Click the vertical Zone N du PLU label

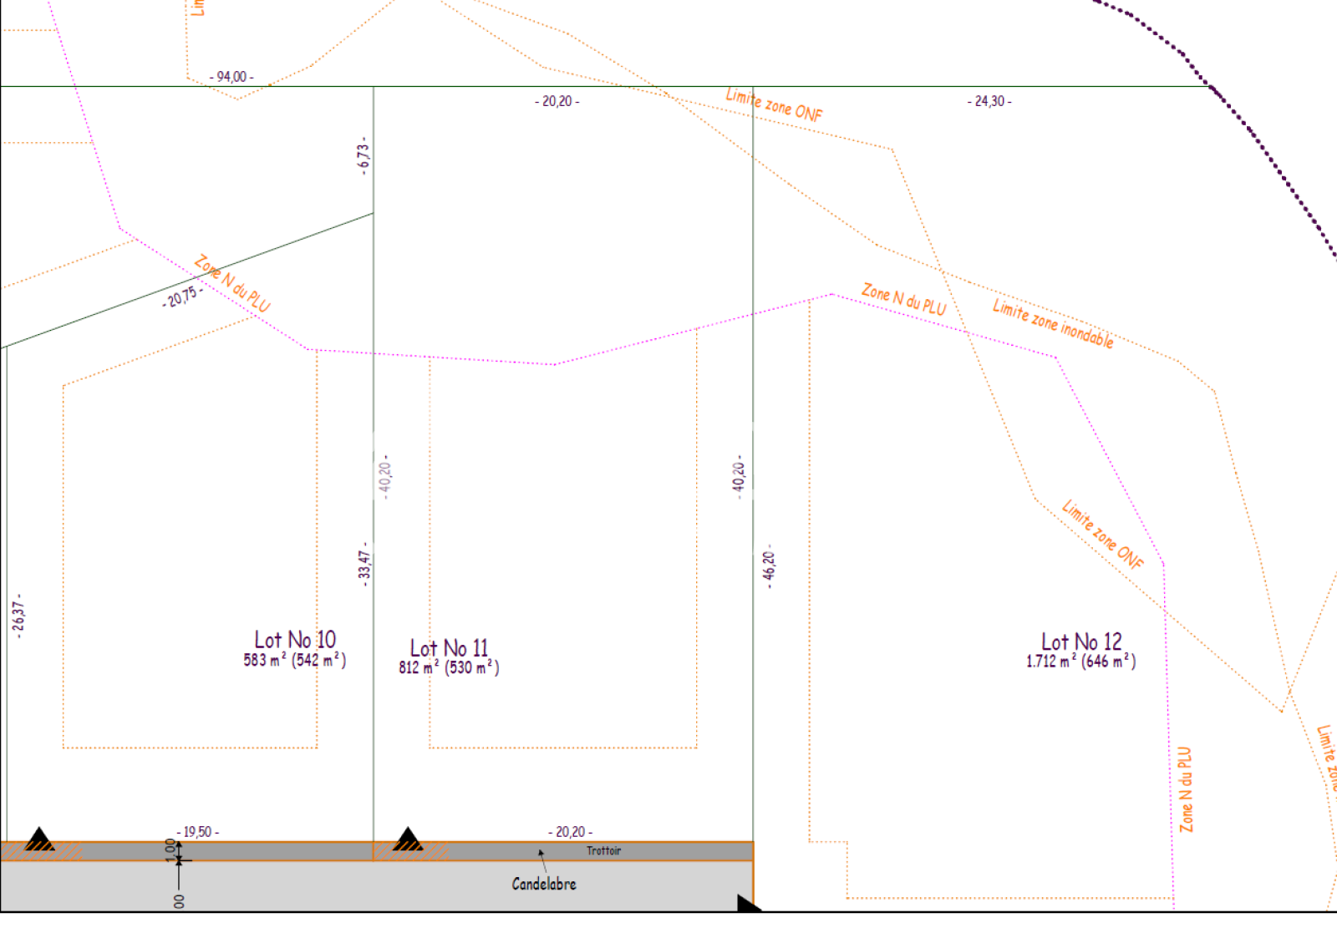(1186, 789)
